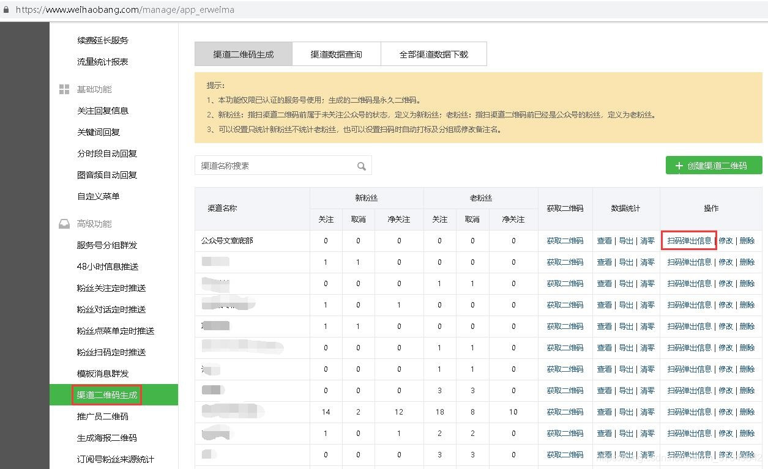Screen dimensions: 768x469
Task: Click the 基础功能 section heading
Action: coord(94,89)
